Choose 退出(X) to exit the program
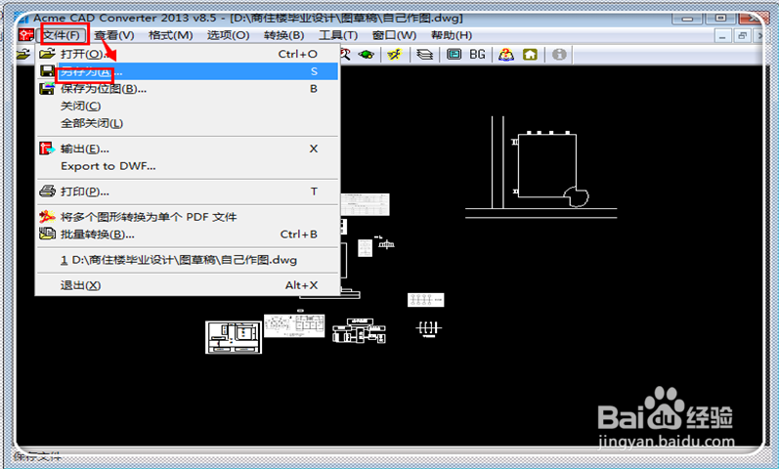The height and width of the screenshot is (469, 779). (188, 285)
